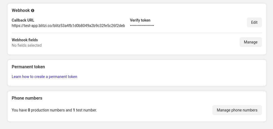The image size is (273, 129).
Task: Click the "test number" text in the phone summary
Action: (x=86, y=110)
